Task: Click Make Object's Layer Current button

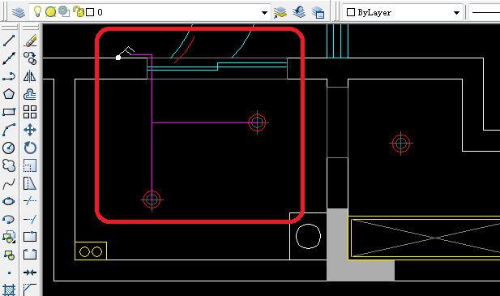Action: pyautogui.click(x=280, y=12)
